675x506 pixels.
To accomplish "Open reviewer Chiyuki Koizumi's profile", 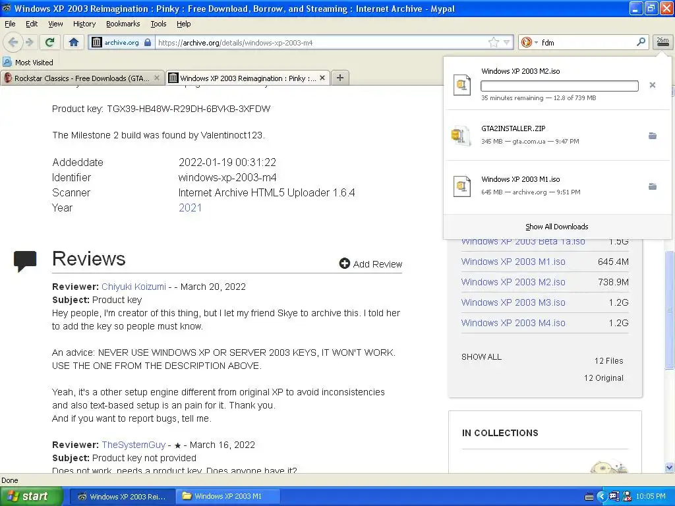I will (133, 287).
